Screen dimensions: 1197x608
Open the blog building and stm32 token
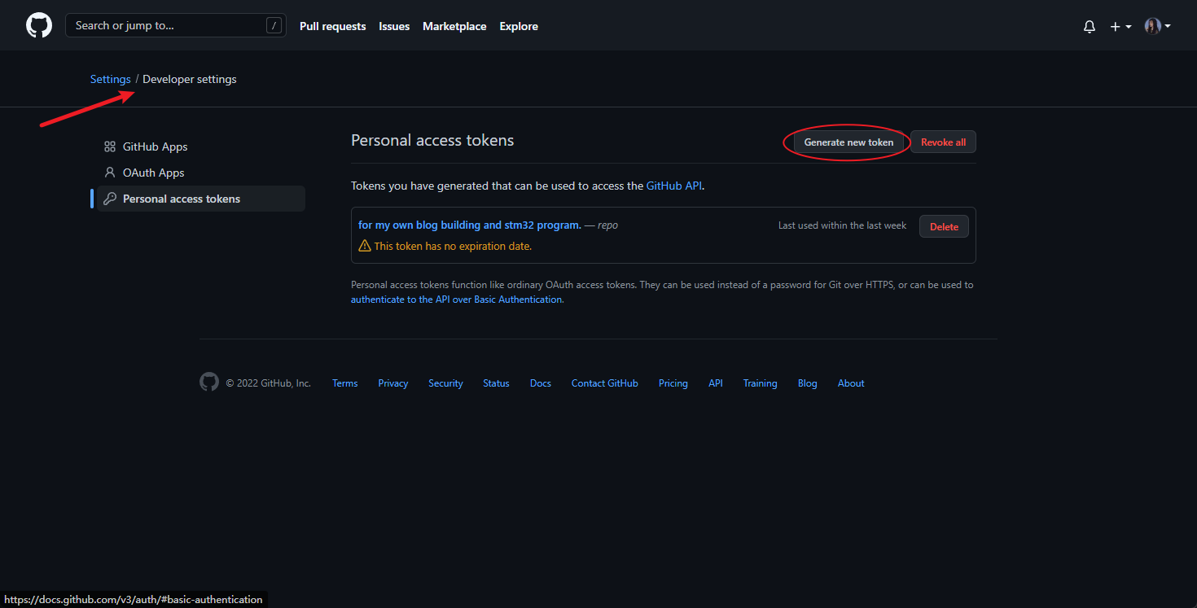point(470,225)
